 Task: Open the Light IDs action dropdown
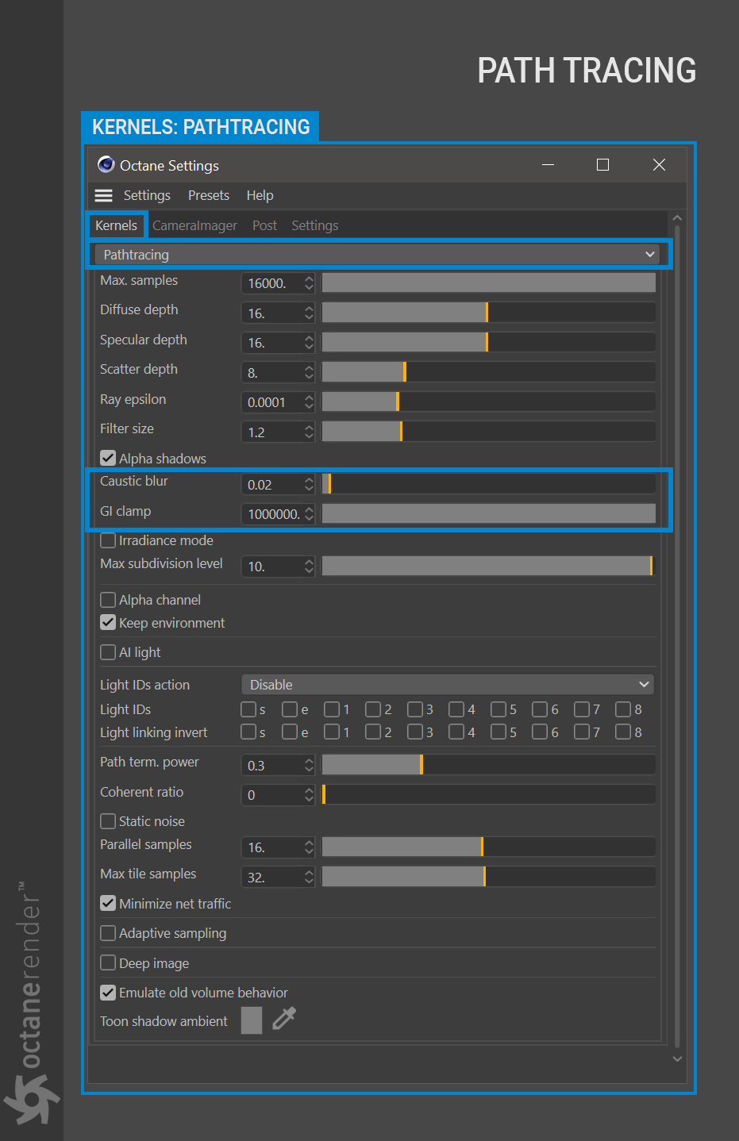coord(448,685)
